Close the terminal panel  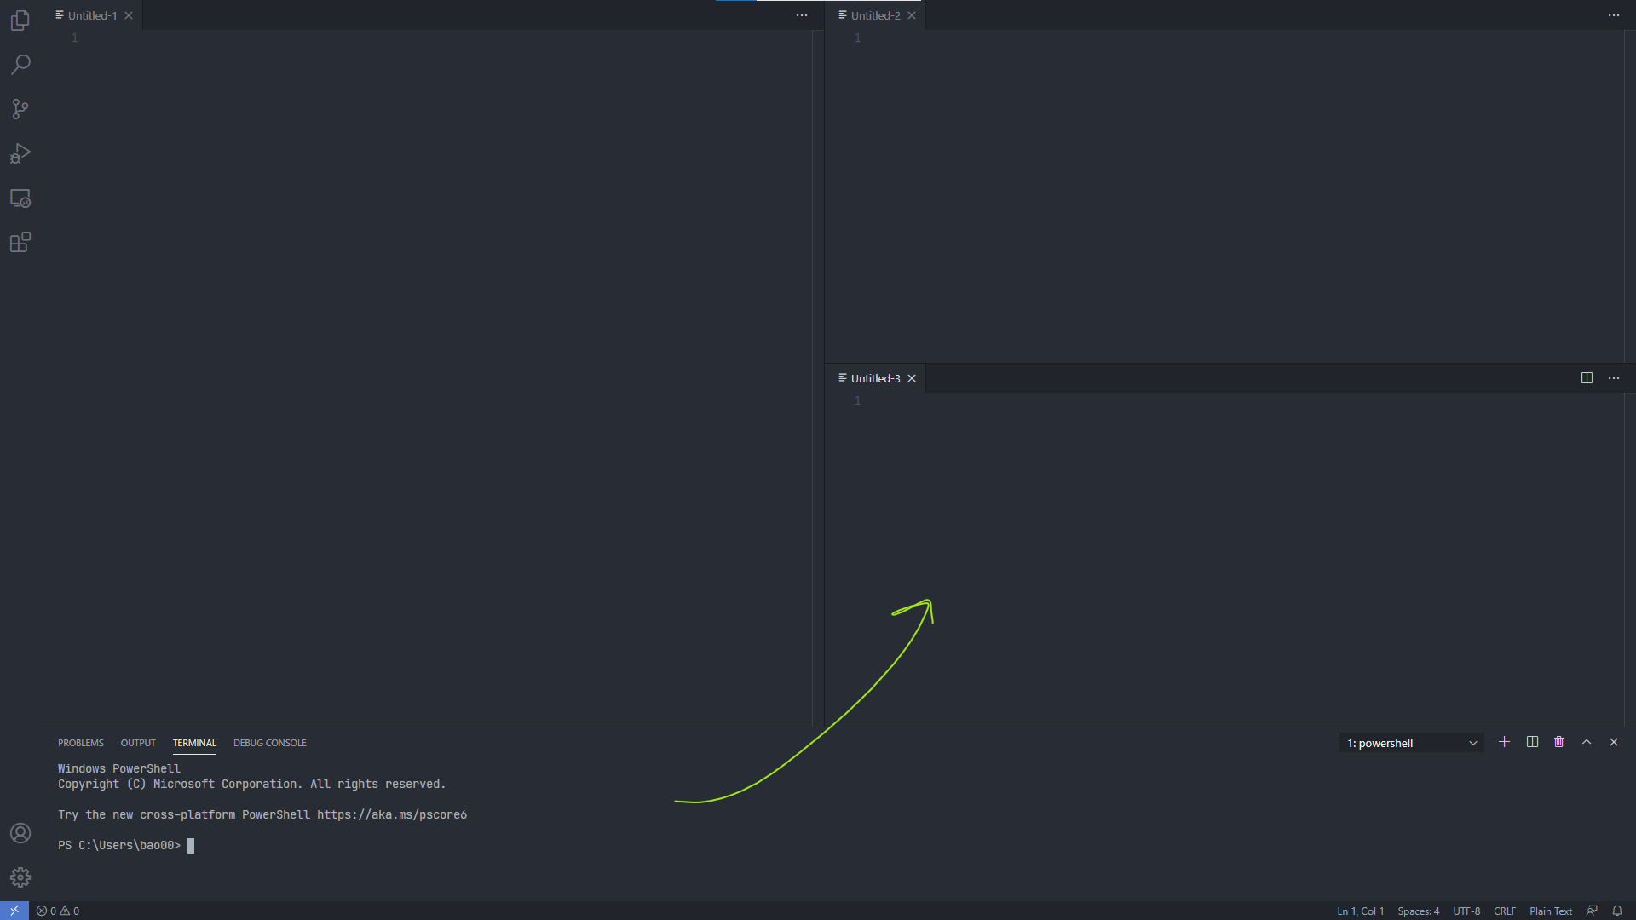(1614, 742)
